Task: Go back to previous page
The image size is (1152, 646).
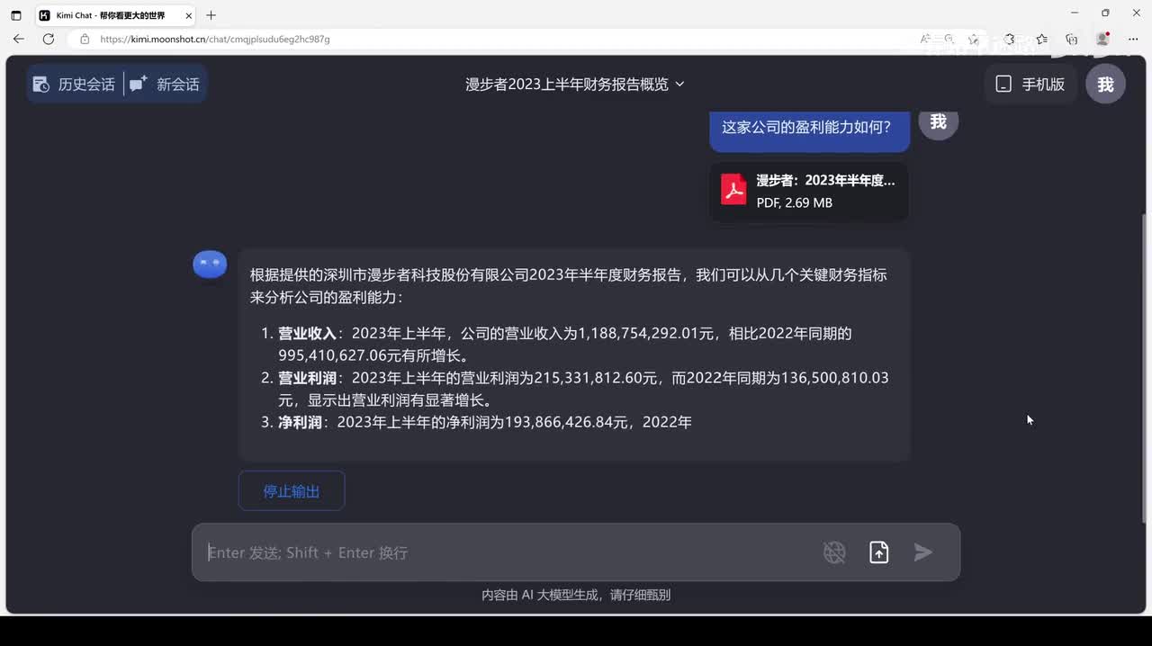Action: (x=19, y=39)
